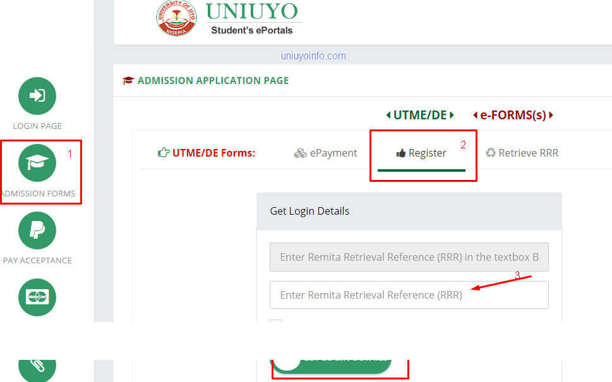The width and height of the screenshot is (612, 382).
Task: Switch to the ePayment tab
Action: tap(325, 153)
